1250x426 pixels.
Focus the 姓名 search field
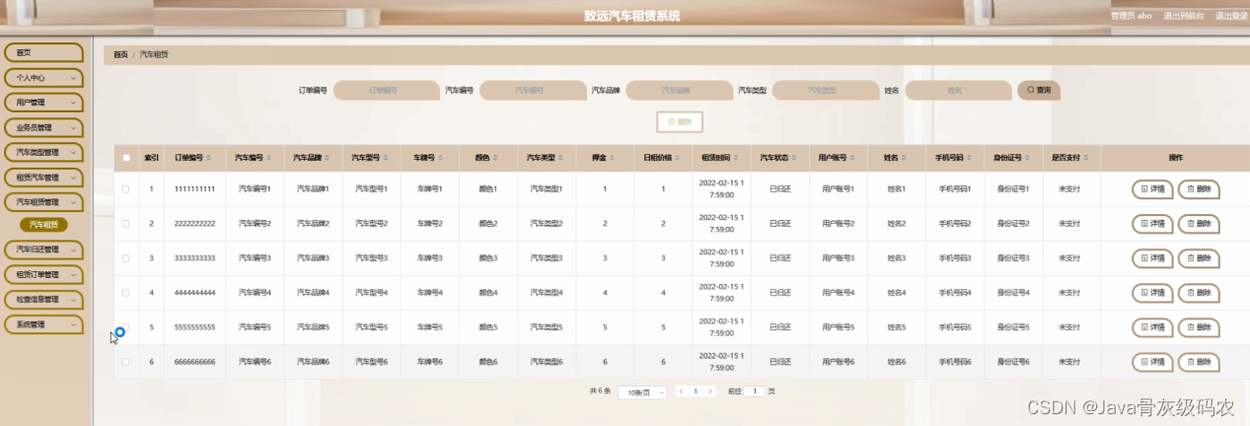[958, 90]
